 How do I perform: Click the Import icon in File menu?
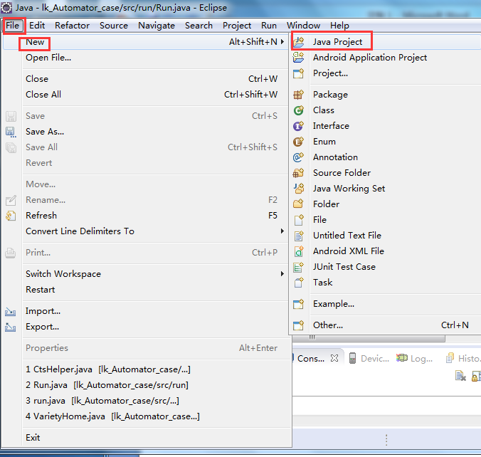11,312
